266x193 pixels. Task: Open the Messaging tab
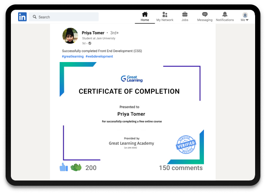(x=205, y=17)
